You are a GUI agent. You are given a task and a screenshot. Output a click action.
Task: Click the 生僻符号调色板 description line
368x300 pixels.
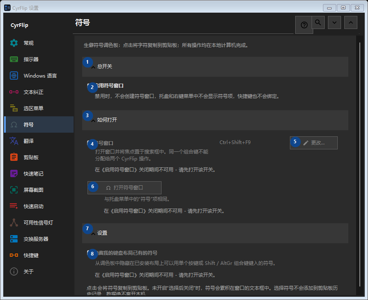tap(166, 45)
